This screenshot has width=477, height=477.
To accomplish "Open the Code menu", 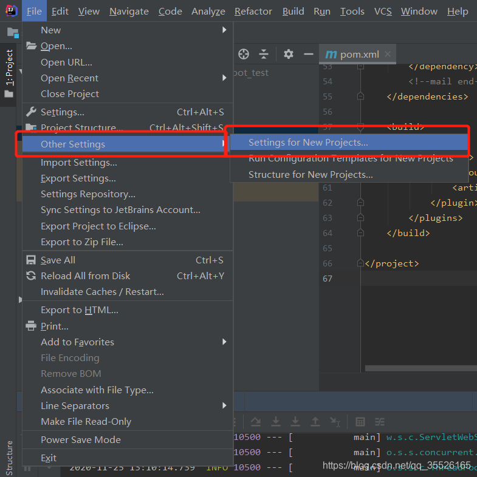I will click(x=170, y=12).
